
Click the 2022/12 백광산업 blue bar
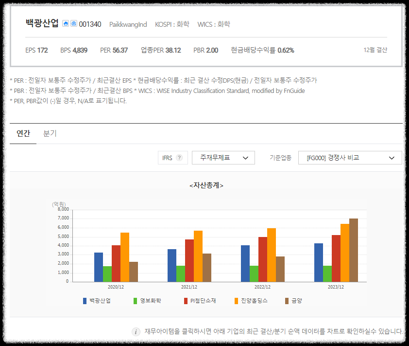click(245, 263)
